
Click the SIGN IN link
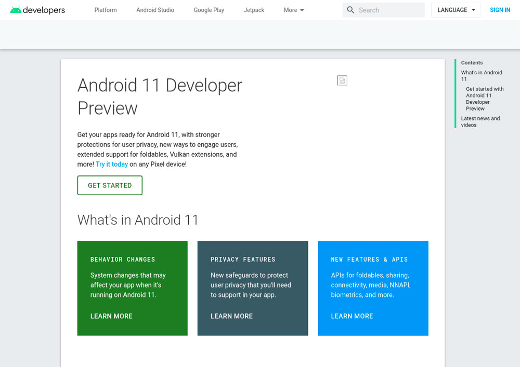coord(500,10)
